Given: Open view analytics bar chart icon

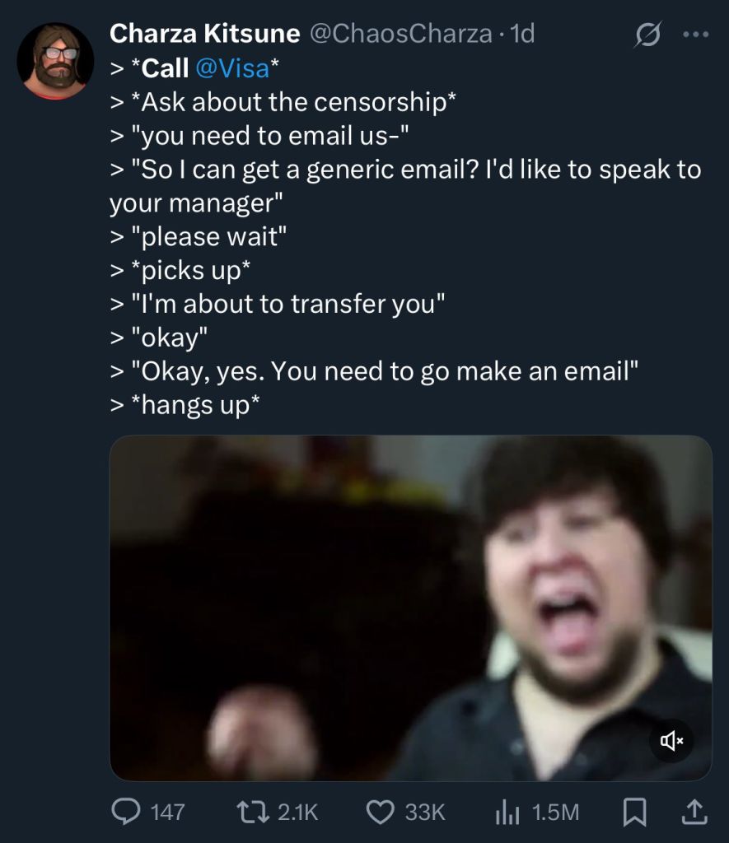Looking at the screenshot, I should [x=507, y=811].
